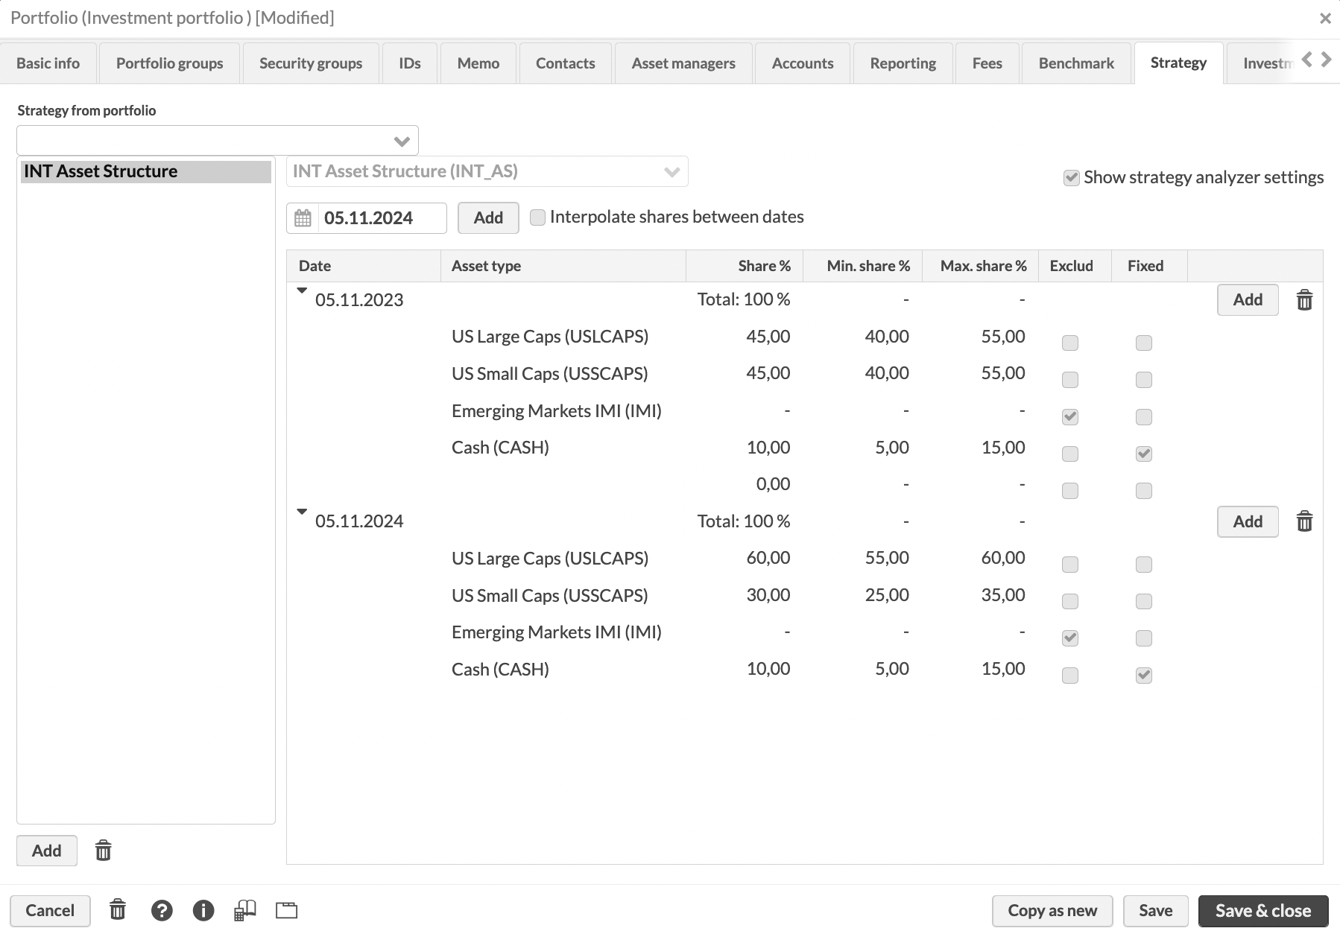Image resolution: width=1340 pixels, height=934 pixels.
Task: Open the help question mark icon
Action: [x=162, y=910]
